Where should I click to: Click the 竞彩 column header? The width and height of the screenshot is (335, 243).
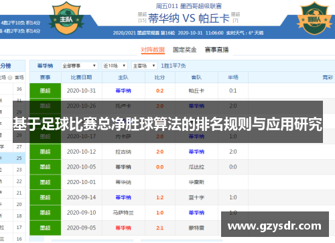[x=328, y=77]
